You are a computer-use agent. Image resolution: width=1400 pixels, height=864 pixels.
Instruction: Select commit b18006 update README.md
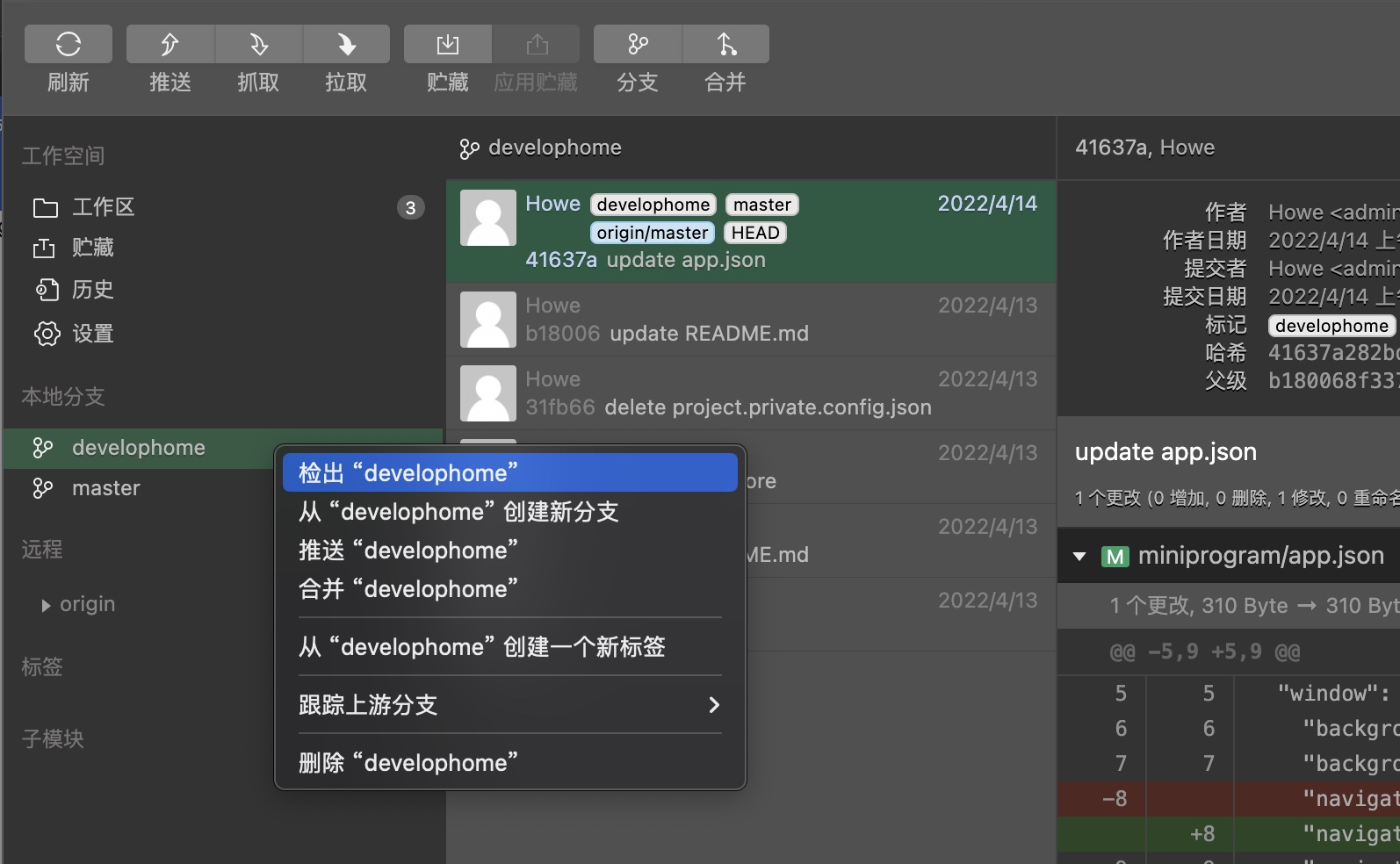(751, 320)
